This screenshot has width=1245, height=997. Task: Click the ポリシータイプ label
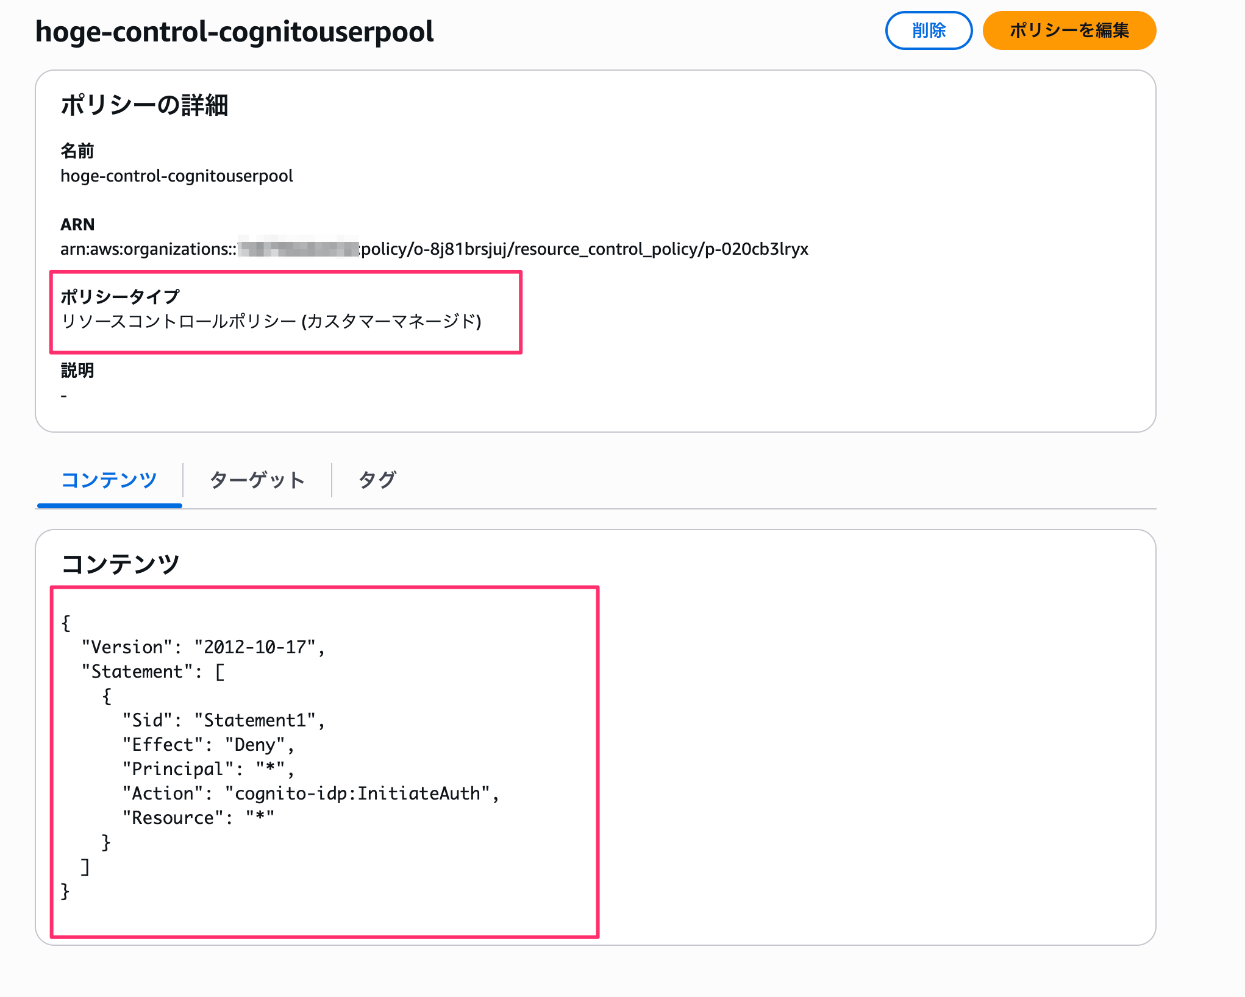click(120, 297)
